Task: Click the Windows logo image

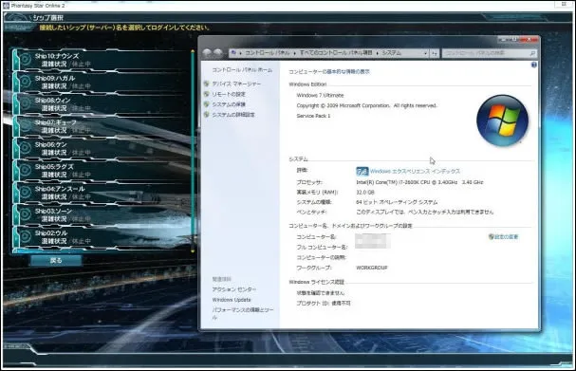Action: [502, 121]
